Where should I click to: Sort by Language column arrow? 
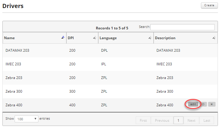tap(150, 38)
